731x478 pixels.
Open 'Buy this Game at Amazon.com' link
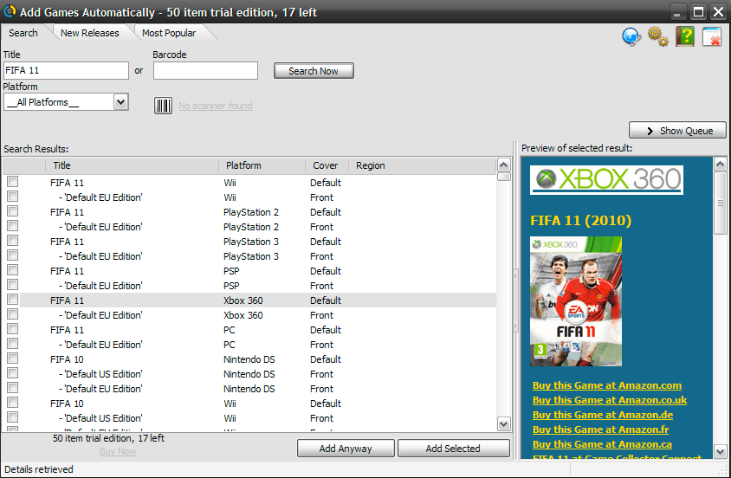click(x=607, y=385)
